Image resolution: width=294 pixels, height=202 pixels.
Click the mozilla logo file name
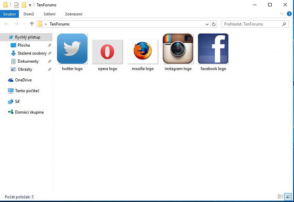click(x=143, y=69)
